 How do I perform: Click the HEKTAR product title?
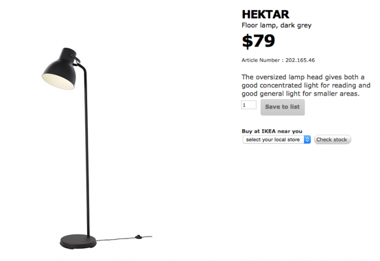point(265,14)
